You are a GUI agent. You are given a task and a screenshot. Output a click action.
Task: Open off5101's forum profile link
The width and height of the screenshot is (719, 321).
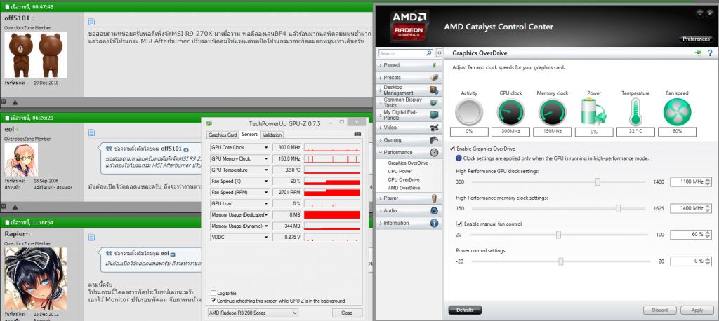[x=17, y=19]
